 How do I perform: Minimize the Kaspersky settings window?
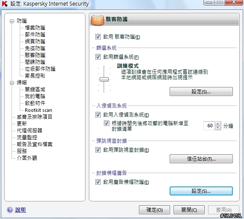[209, 2]
